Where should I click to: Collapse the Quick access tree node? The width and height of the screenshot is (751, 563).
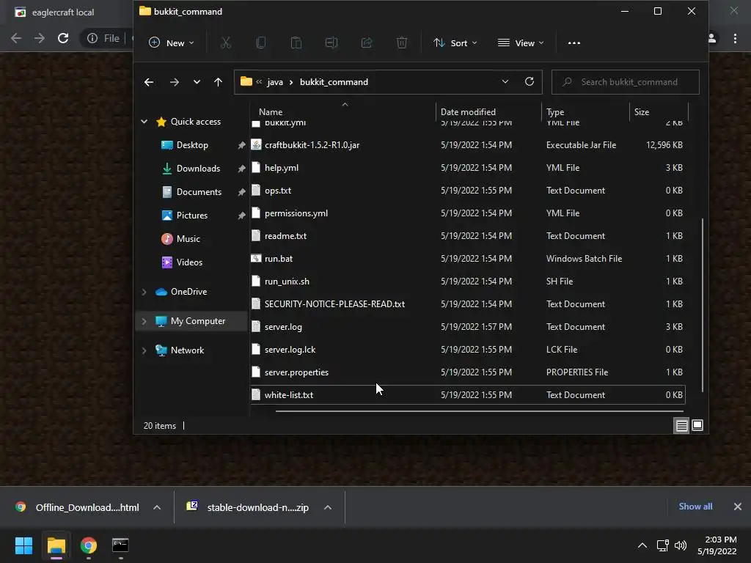coord(144,122)
